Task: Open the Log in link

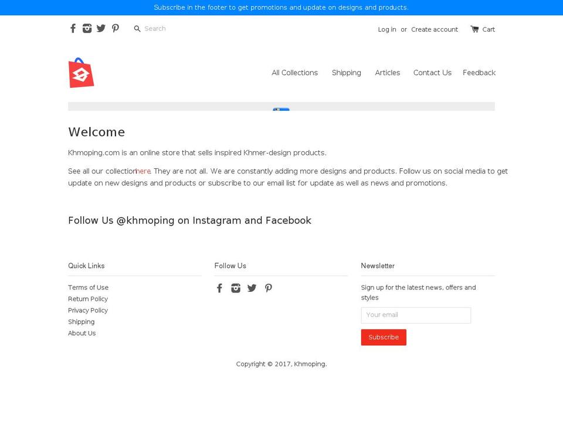Action: (387, 29)
